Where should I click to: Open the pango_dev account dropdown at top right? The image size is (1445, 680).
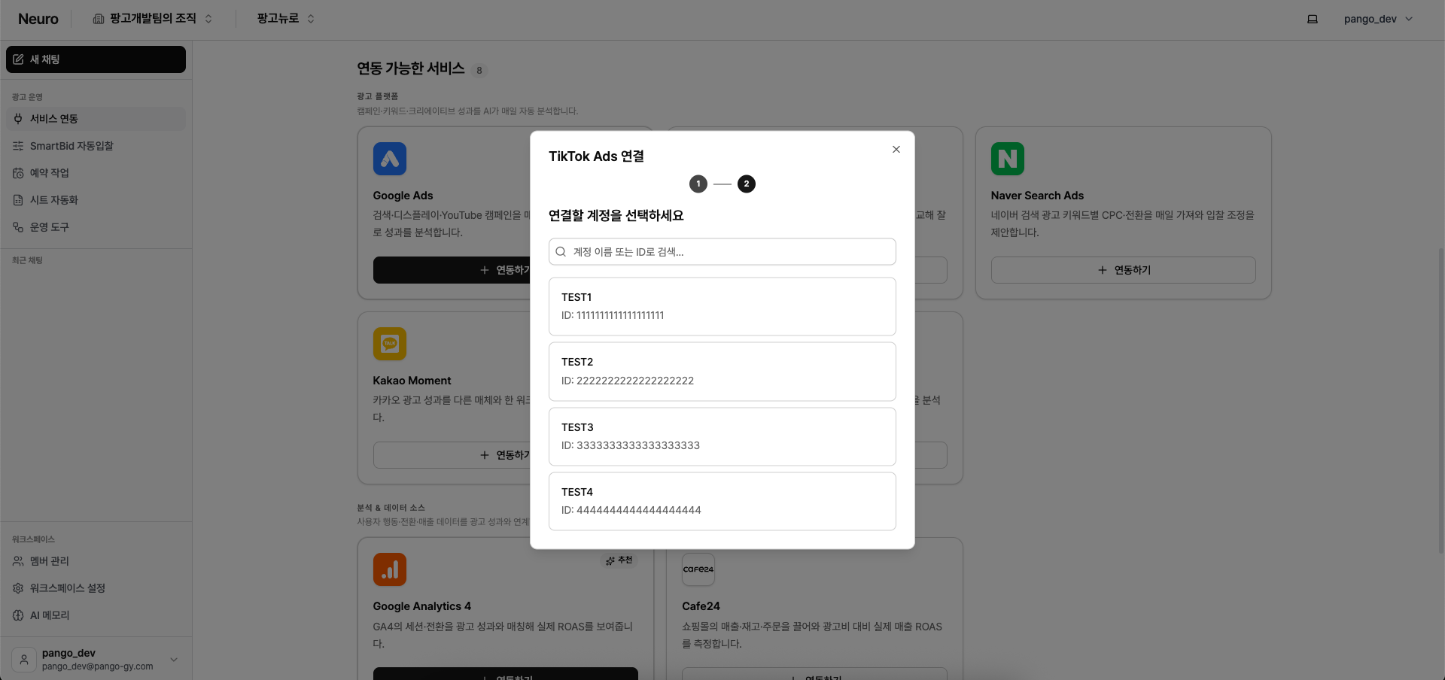point(1378,19)
